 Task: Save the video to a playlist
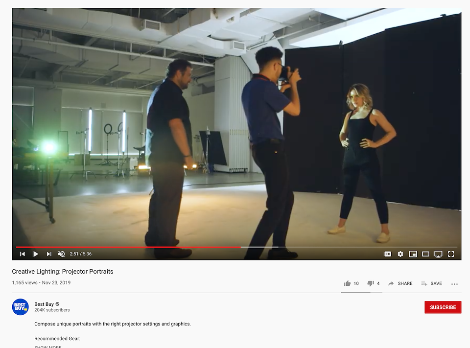pos(431,283)
